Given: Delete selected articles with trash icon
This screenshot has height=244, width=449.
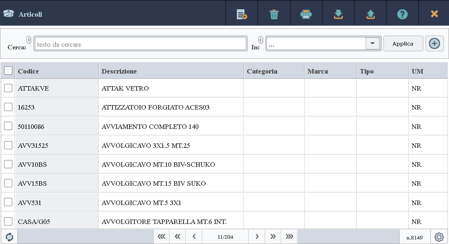Looking at the screenshot, I should tap(274, 14).
